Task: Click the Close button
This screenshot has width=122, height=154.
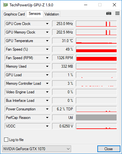Action: [109, 149]
